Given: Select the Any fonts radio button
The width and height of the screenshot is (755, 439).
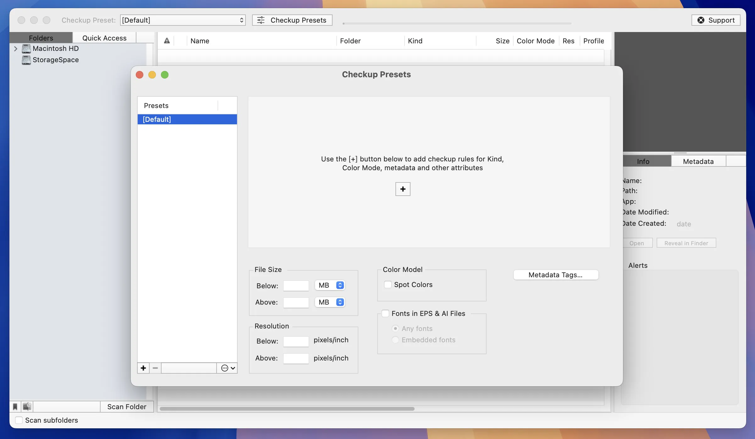Looking at the screenshot, I should point(395,328).
